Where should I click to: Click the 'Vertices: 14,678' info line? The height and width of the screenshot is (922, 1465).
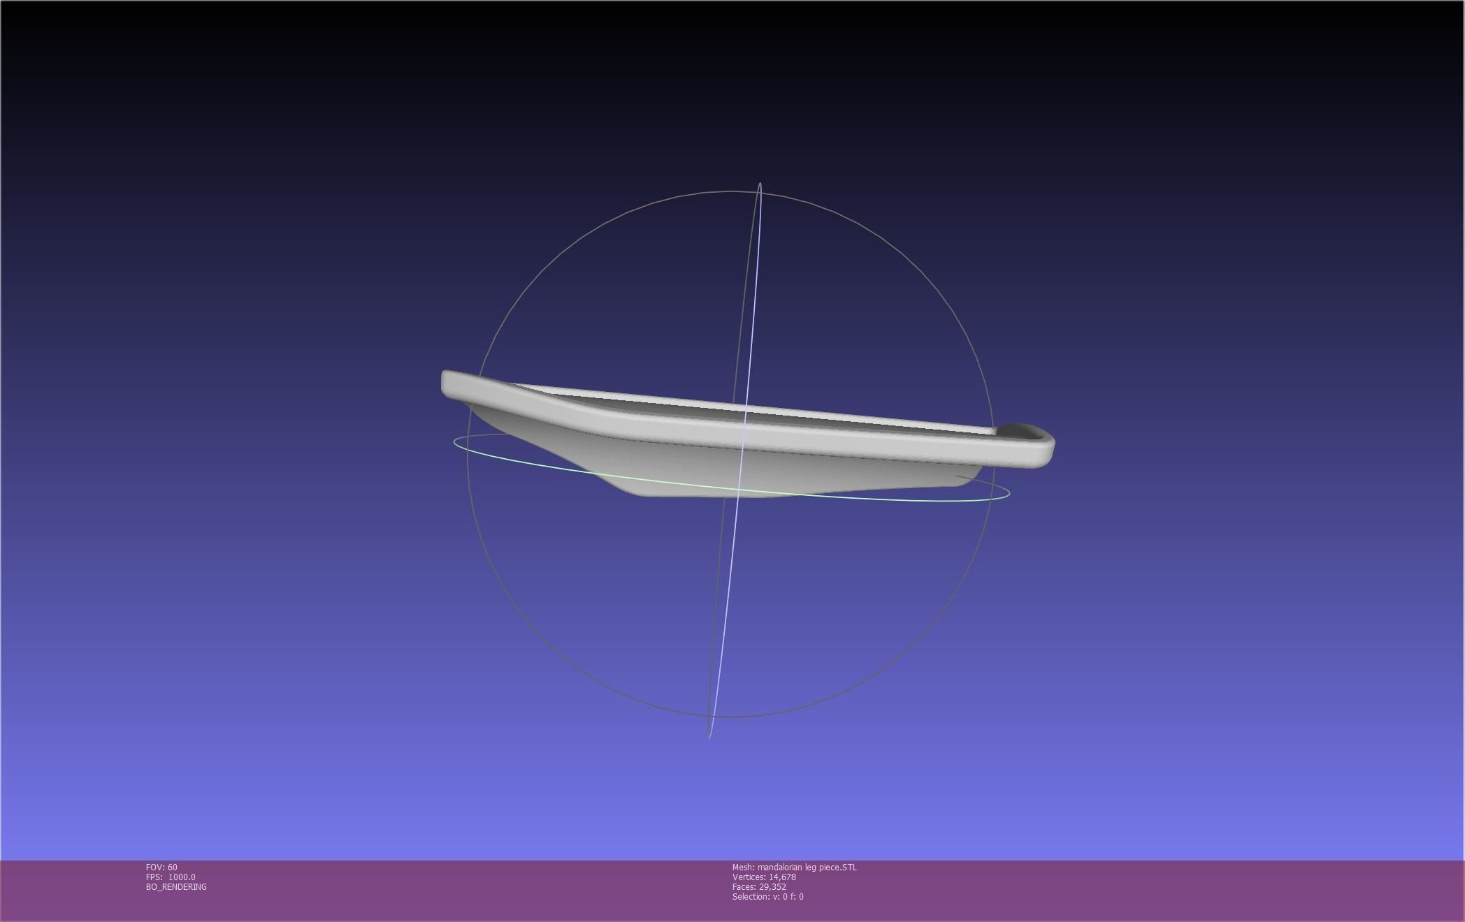pos(764,877)
